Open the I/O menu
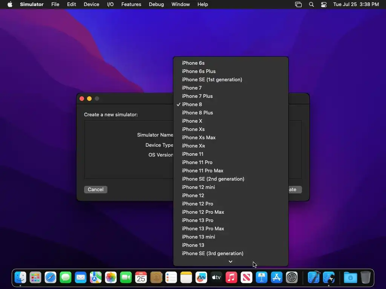Viewport: 386px width, 289px height. coord(110,5)
